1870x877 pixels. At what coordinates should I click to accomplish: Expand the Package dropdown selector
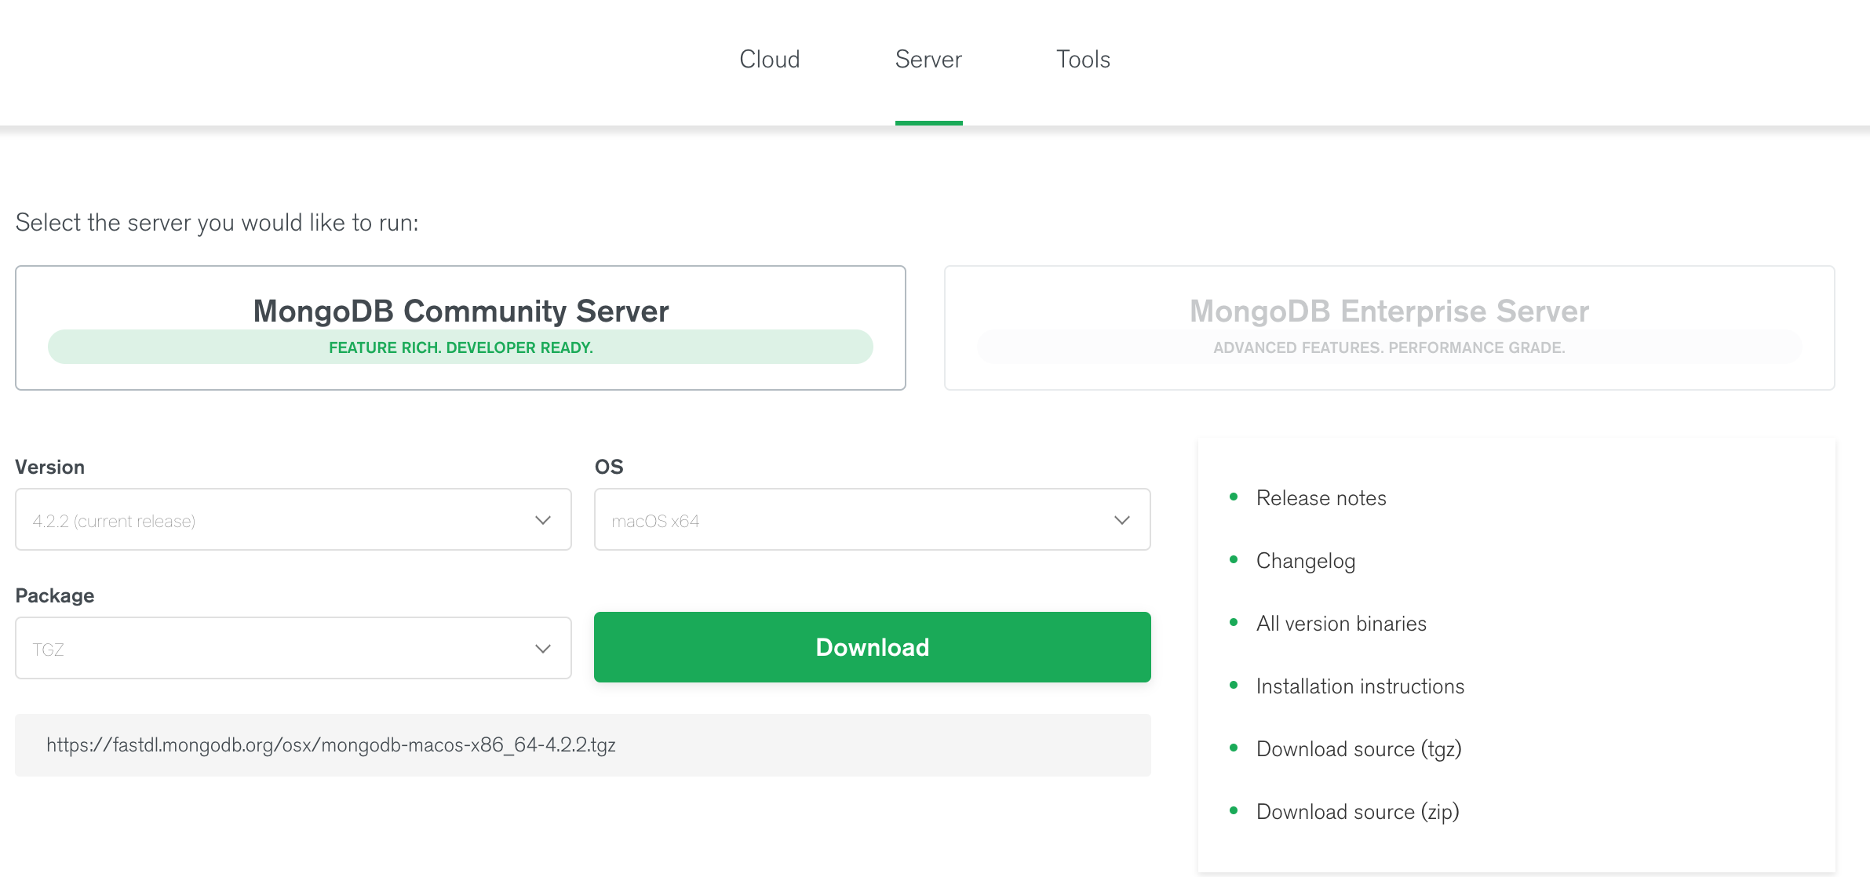click(x=293, y=647)
